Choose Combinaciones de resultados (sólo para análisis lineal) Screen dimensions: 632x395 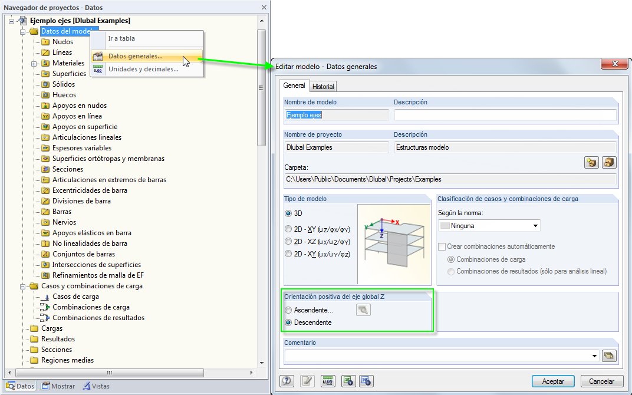(451, 272)
